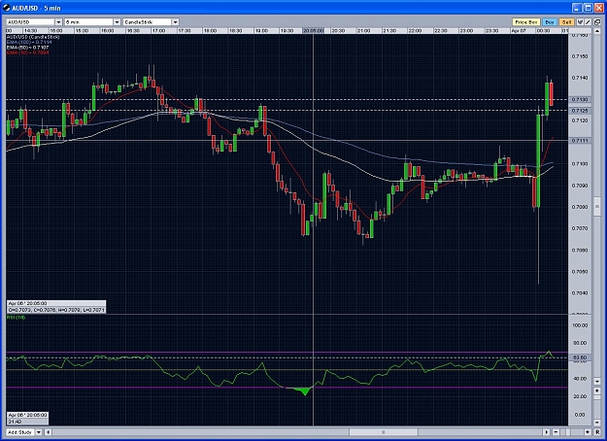Click the horizontal scrollbar right arrow

tap(546, 432)
